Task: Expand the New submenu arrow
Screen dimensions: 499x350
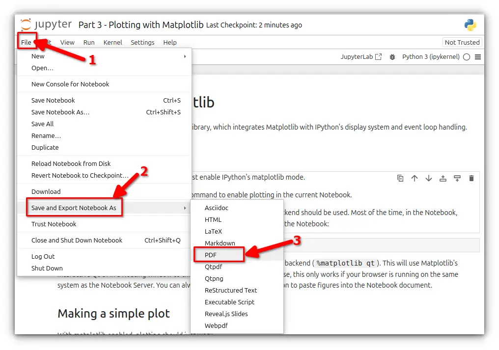Action: pyautogui.click(x=185, y=56)
